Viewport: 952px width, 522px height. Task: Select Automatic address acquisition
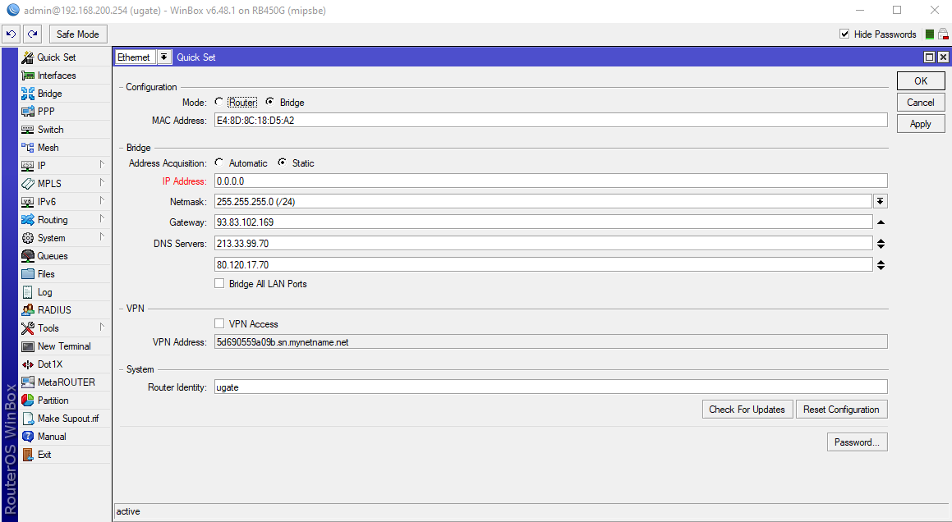point(219,163)
